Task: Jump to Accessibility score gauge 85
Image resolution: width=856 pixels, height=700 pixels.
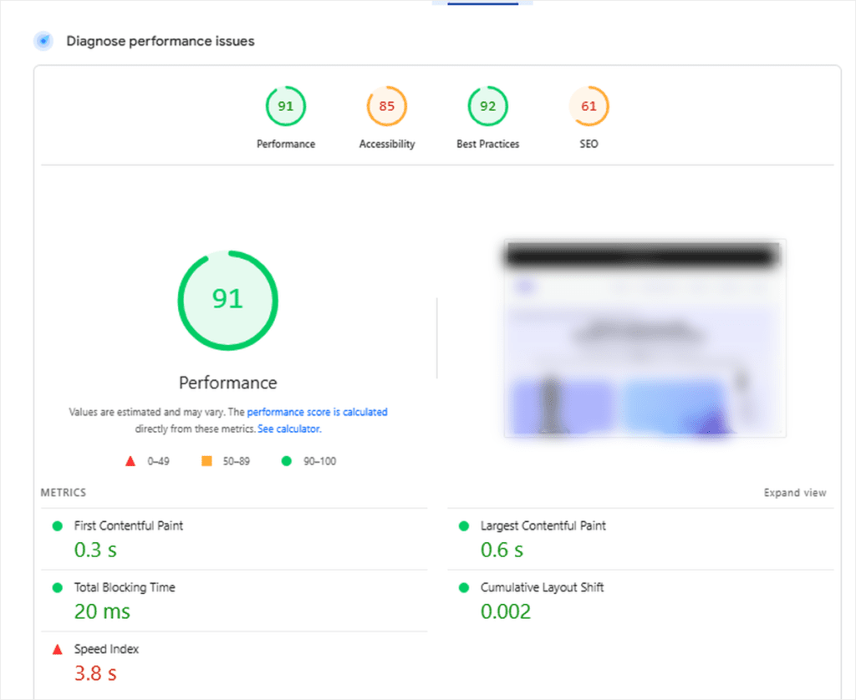Action: point(386,106)
